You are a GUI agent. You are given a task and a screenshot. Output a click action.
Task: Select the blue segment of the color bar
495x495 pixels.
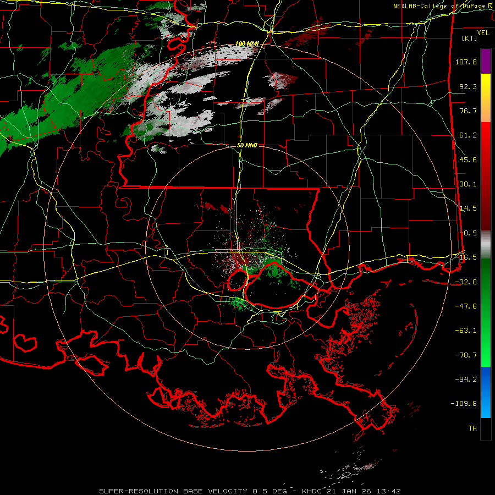coord(486,392)
